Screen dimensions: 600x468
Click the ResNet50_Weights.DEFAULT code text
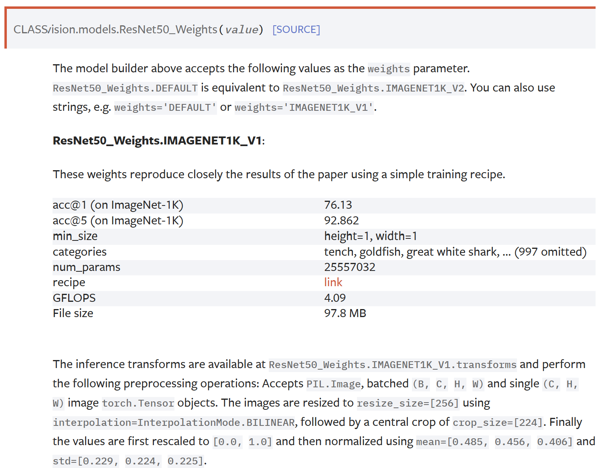125,88
